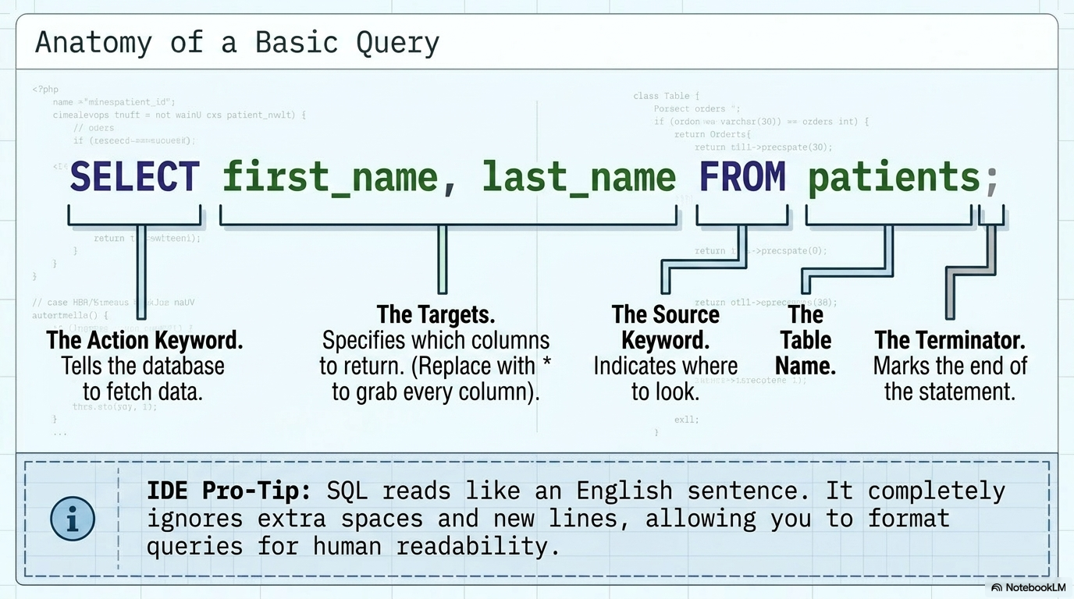Click the "The Table Name." heading
This screenshot has height=599, width=1074.
tap(806, 340)
